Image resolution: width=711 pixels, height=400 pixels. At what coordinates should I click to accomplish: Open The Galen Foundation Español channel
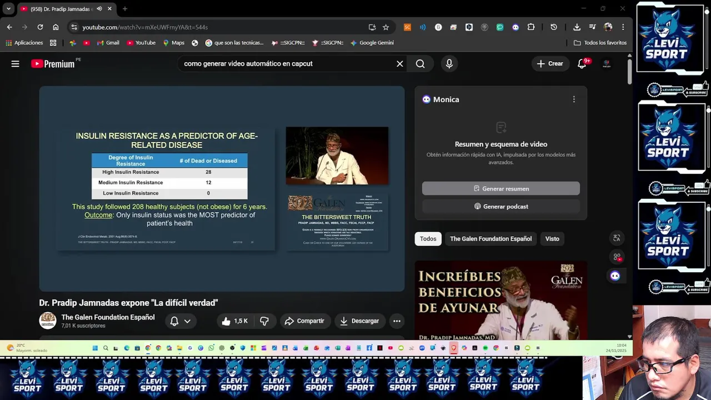click(108, 317)
